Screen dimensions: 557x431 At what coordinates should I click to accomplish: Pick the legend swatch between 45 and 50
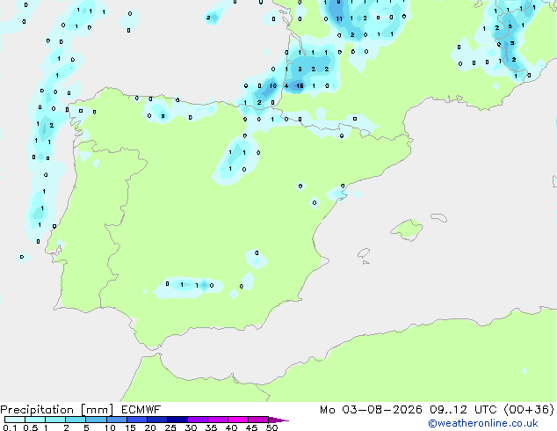click(258, 420)
